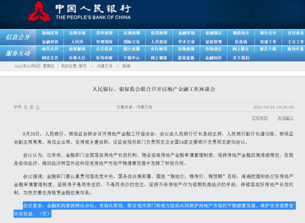305x223 pixels.
Task: Click the article title heading
Action: click(154, 89)
